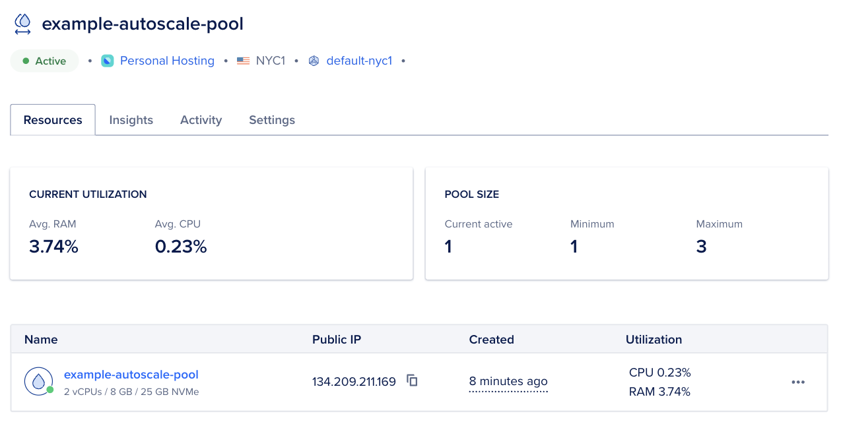Click the Name column header
The image size is (841, 426).
click(x=41, y=339)
